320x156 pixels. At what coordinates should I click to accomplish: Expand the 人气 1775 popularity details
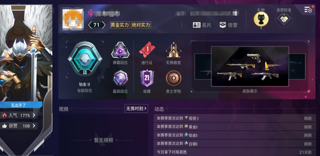19,115
